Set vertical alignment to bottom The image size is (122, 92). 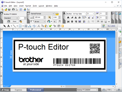(106, 22)
